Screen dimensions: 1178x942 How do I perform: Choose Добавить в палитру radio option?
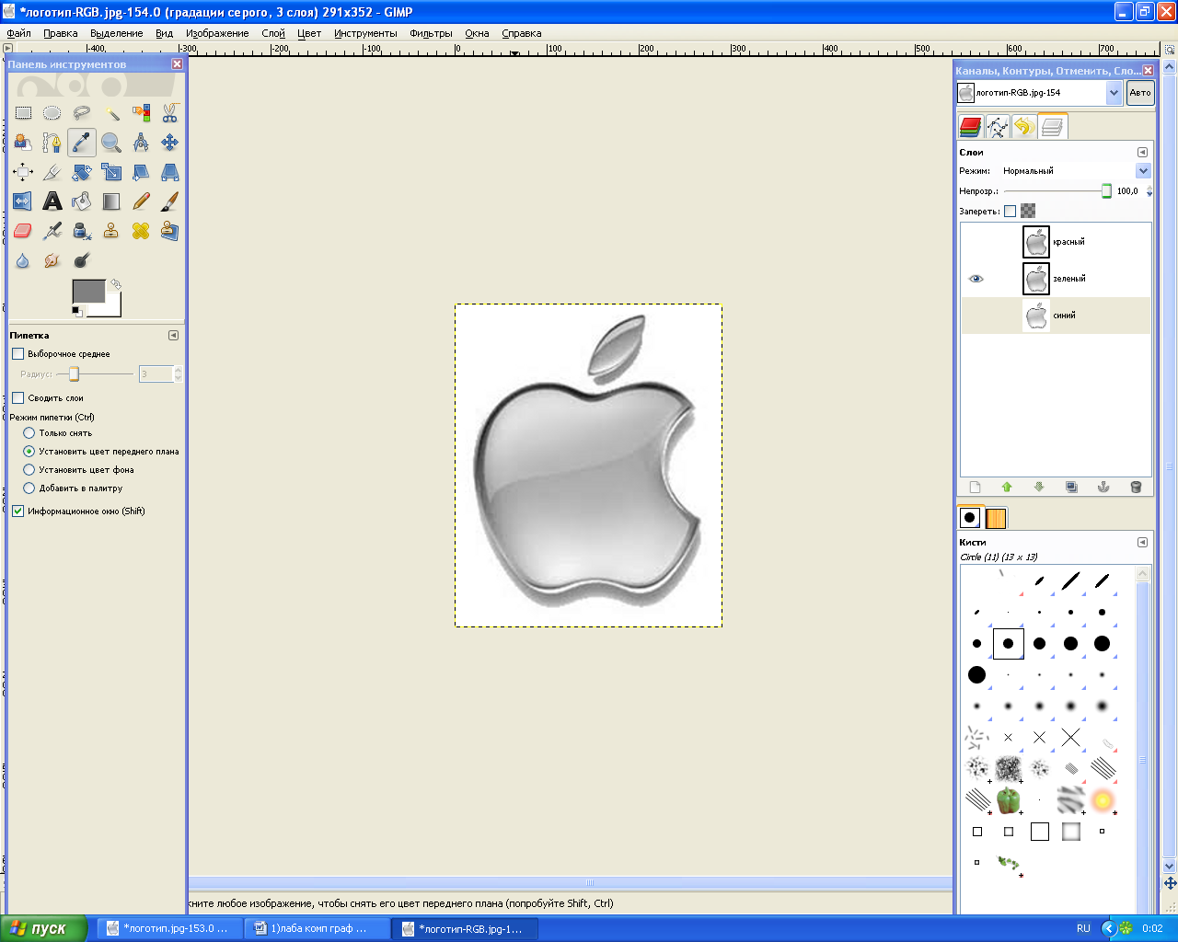click(x=29, y=488)
